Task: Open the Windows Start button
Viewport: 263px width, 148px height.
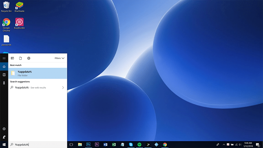Action: coord(4,144)
